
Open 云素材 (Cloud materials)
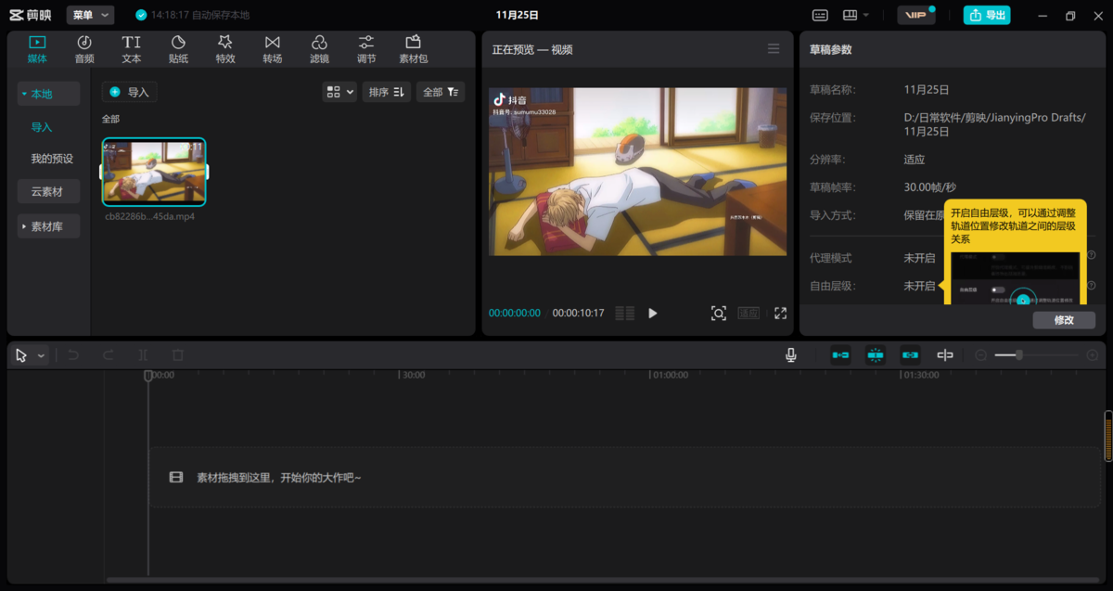[x=48, y=191]
